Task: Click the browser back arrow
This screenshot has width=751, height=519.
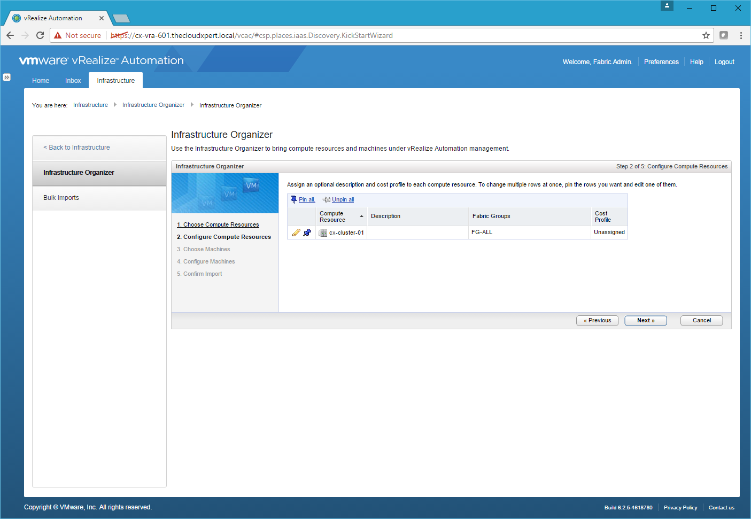Action: 10,35
